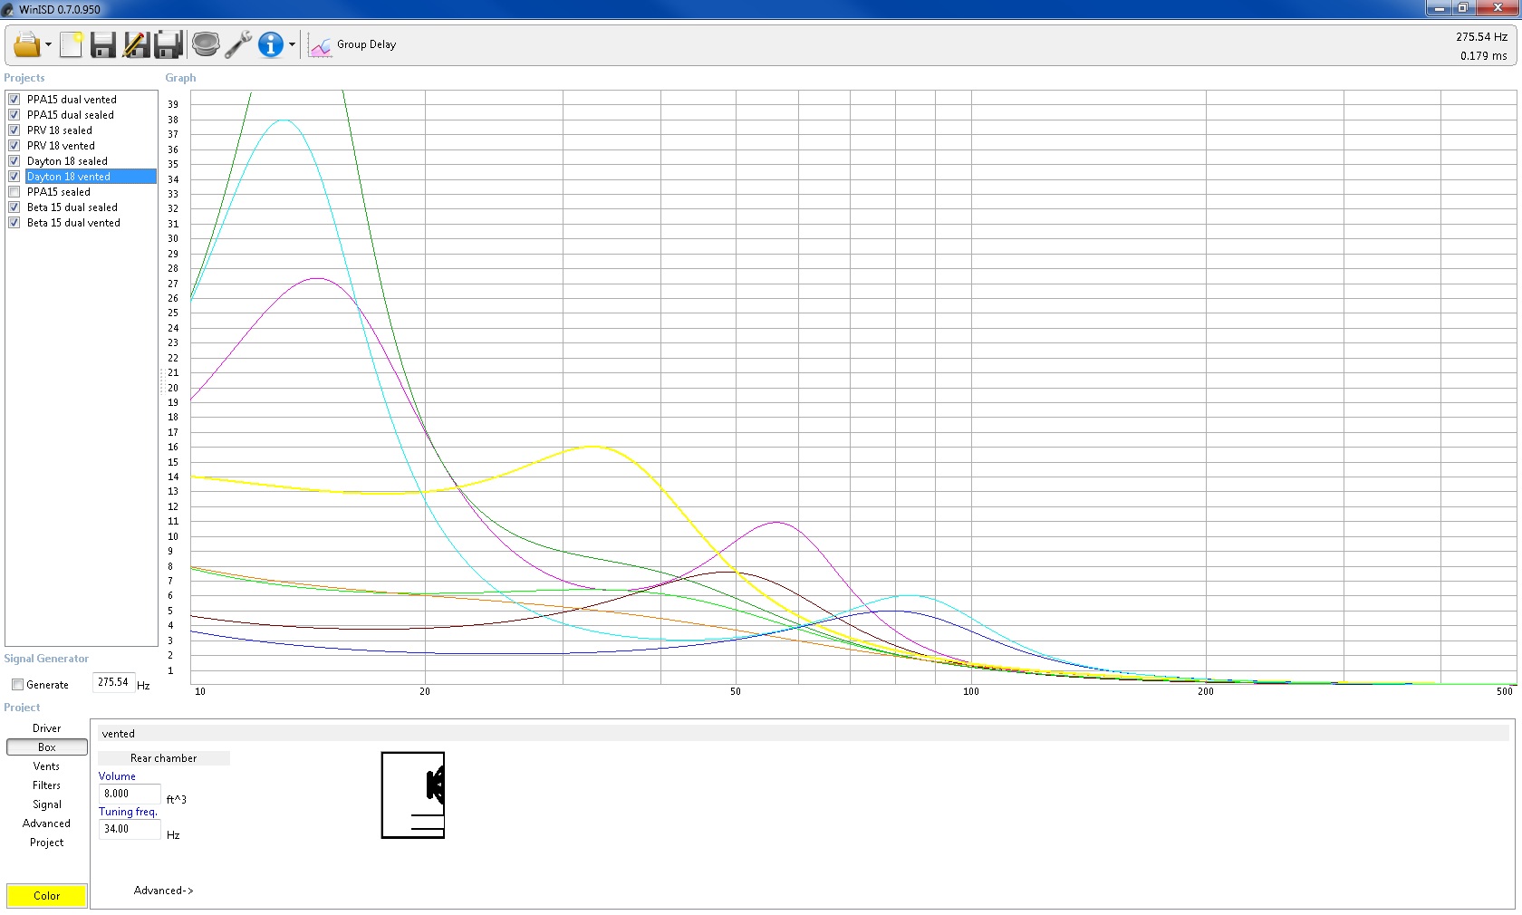Uncheck PPA15 dual vented project
The height and width of the screenshot is (915, 1522).
pos(14,100)
